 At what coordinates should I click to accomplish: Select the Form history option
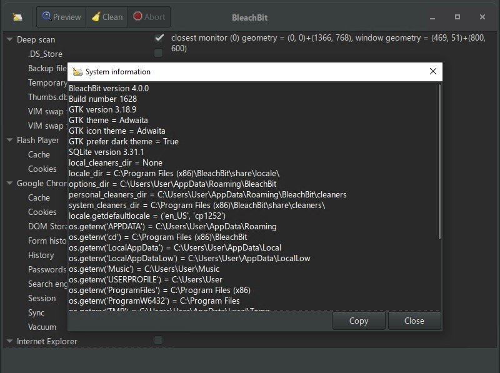[x=47, y=241]
